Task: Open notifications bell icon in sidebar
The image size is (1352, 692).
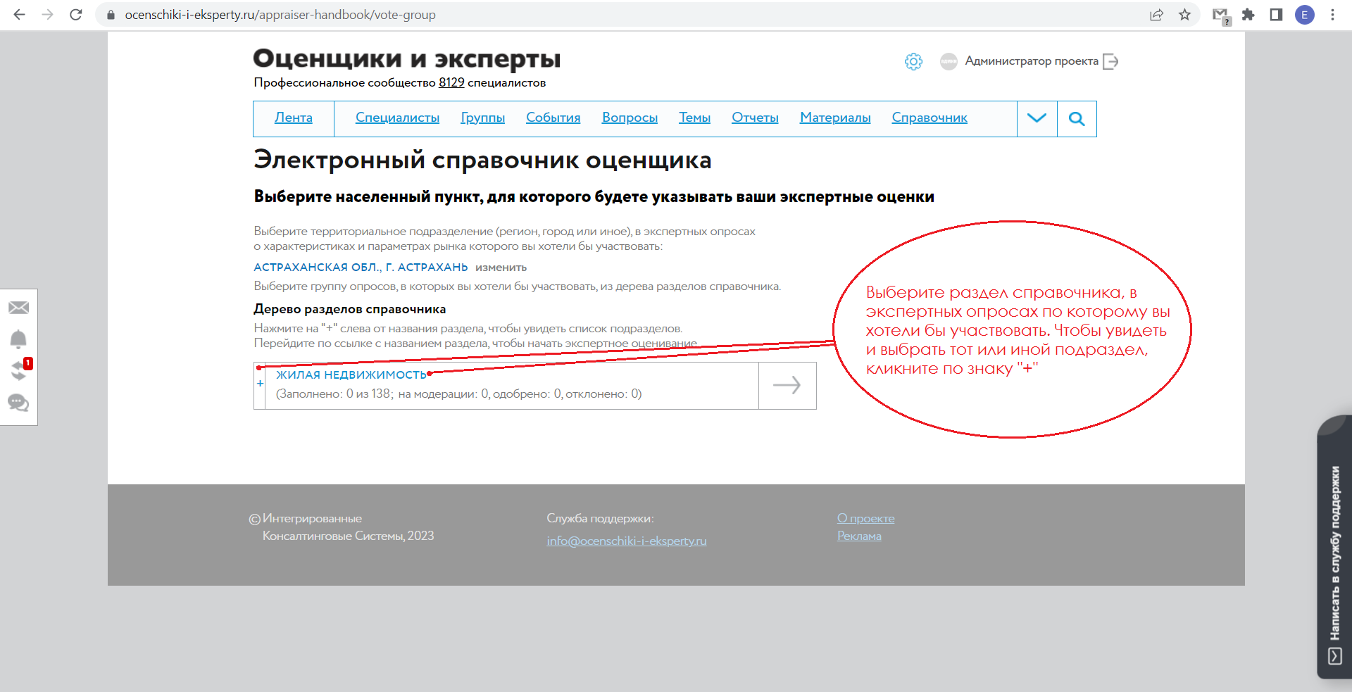Action: pyautogui.click(x=18, y=339)
